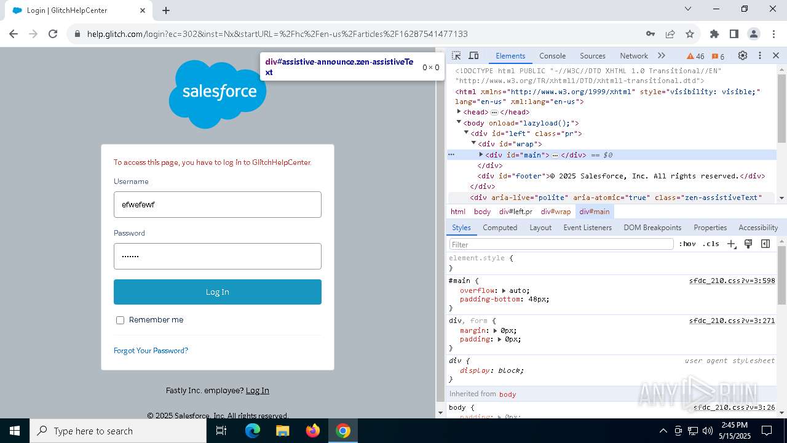Screen dimensions: 787x443
Task: Close the Login GlitchHelpCenter tab
Action: point(143,10)
